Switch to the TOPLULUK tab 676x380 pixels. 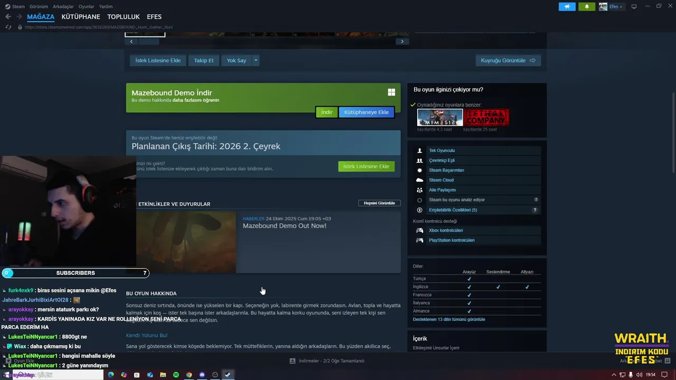pyautogui.click(x=123, y=17)
